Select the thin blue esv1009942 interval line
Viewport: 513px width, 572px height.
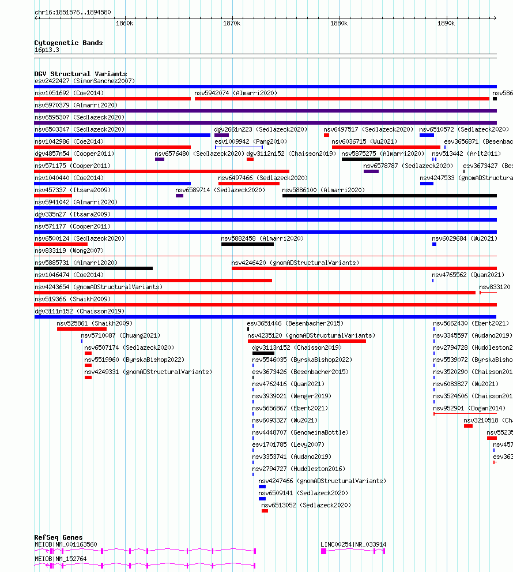point(239,147)
